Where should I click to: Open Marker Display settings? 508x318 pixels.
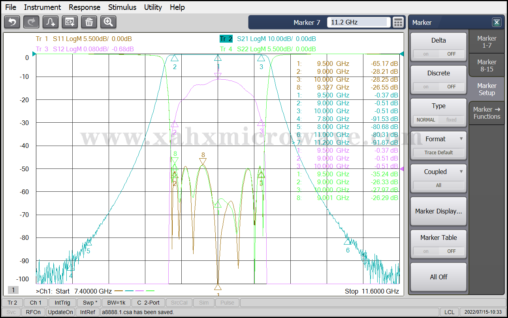(x=438, y=211)
